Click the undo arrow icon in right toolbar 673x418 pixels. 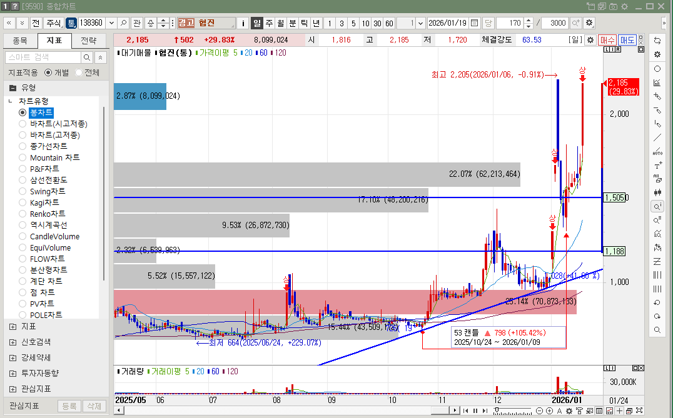click(x=657, y=302)
